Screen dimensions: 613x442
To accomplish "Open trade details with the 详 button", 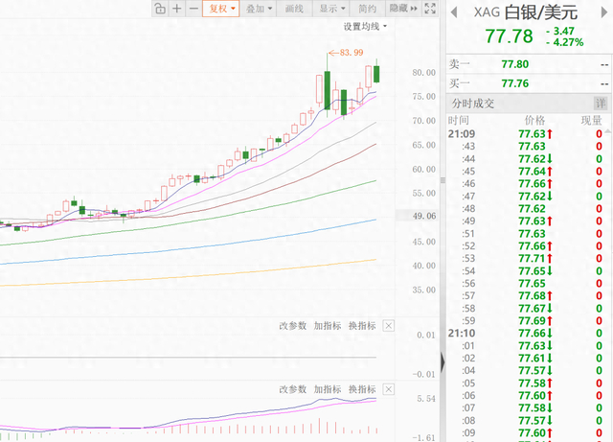I will [601, 104].
